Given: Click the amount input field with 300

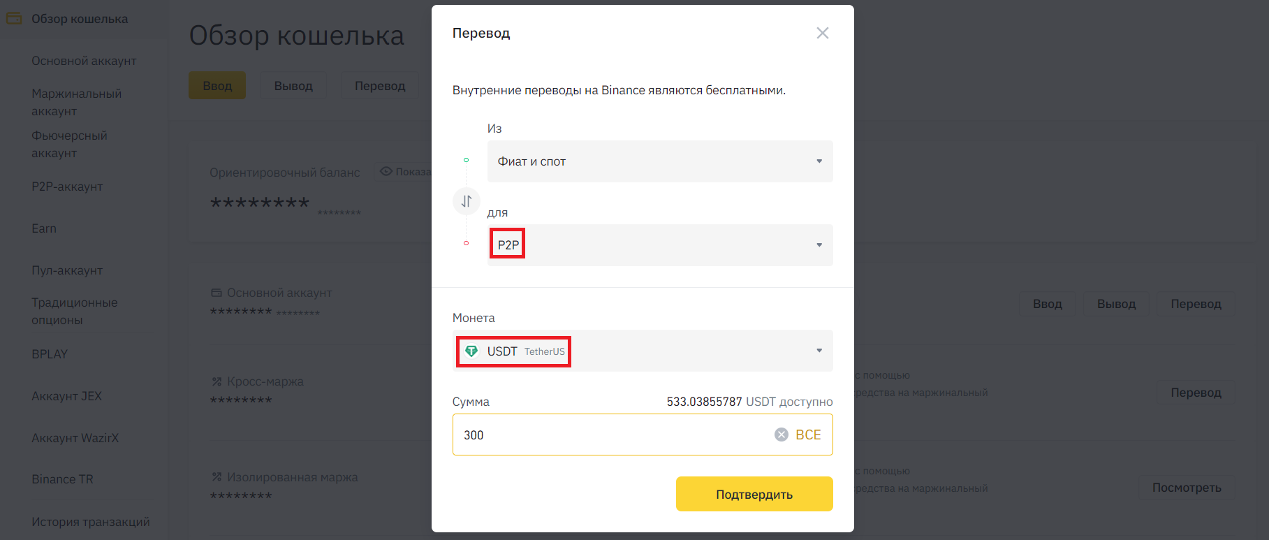Looking at the screenshot, I should tap(608, 435).
